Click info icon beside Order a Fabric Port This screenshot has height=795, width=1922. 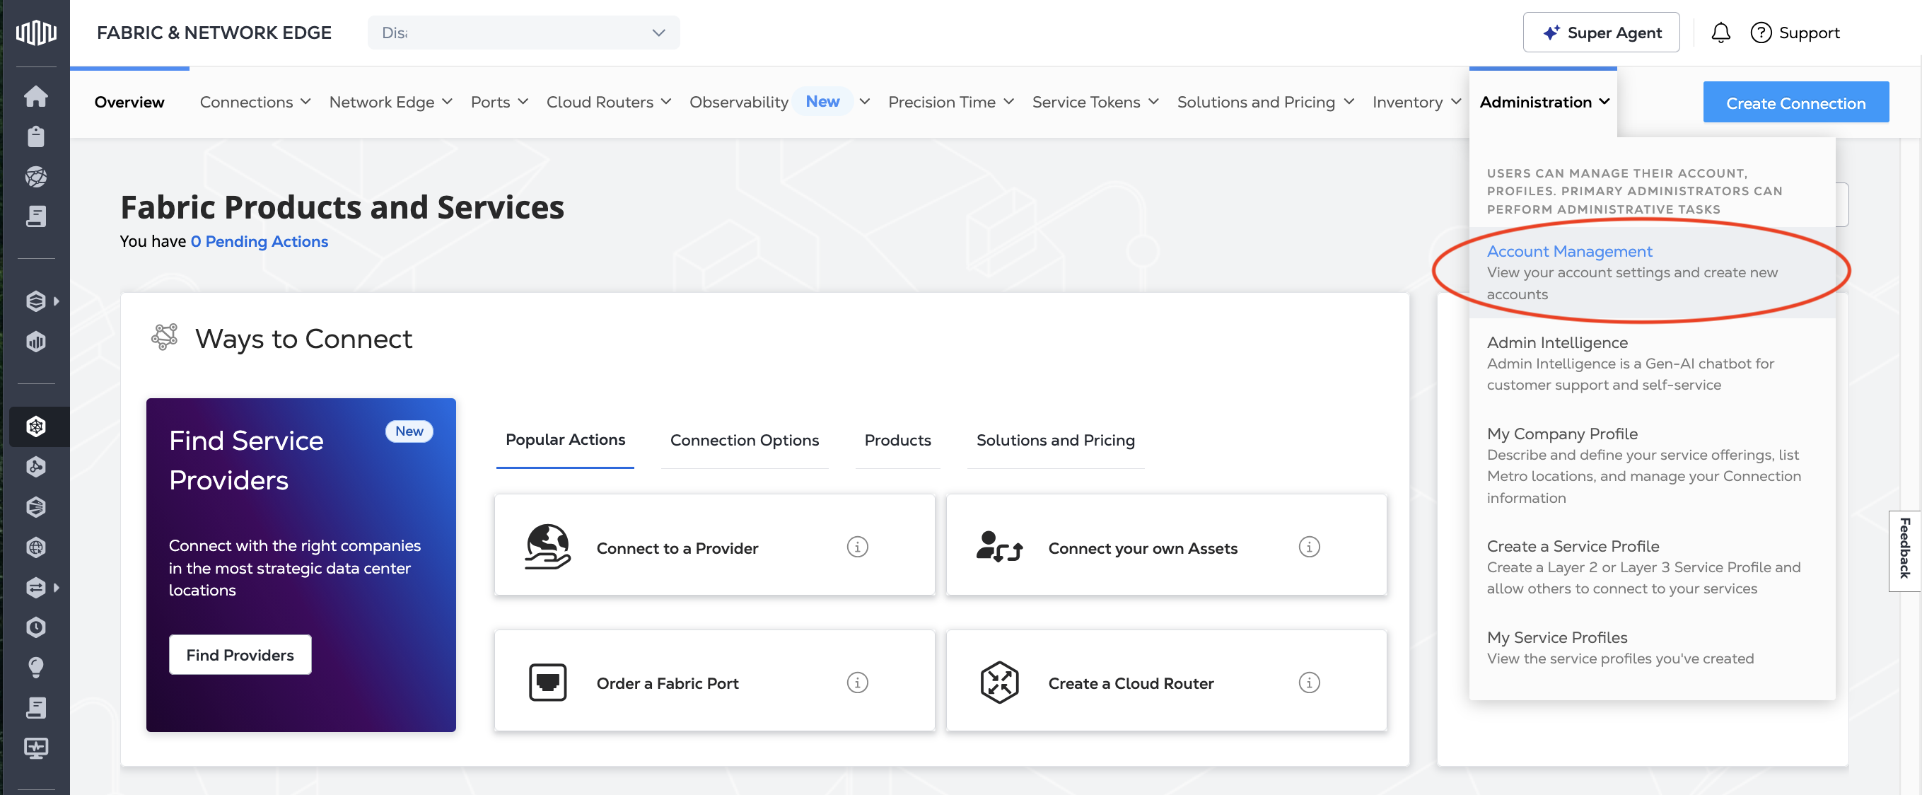(x=857, y=683)
